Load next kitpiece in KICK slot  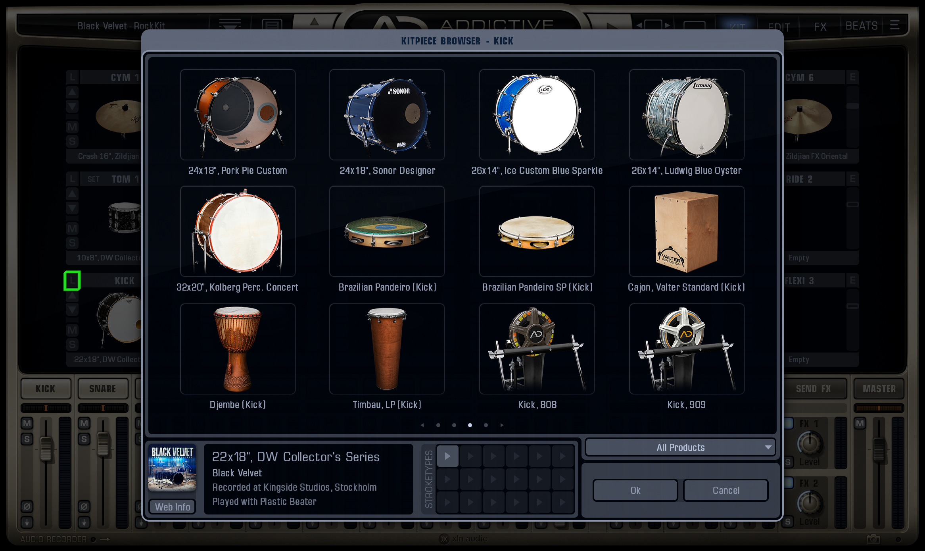[x=72, y=310]
